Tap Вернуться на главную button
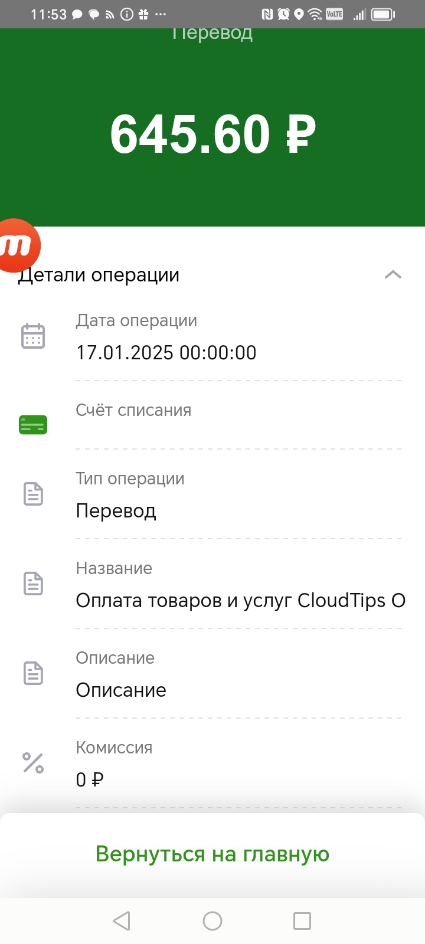The height and width of the screenshot is (944, 425). click(x=212, y=854)
